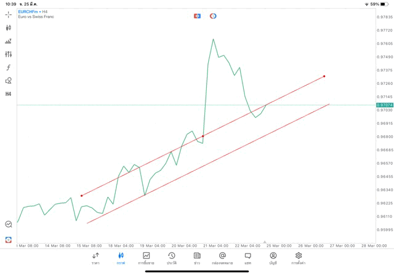Image resolution: width=394 pixels, height=275 pixels.
Task: Open the drawing objects shapes tool
Action: 9,81
